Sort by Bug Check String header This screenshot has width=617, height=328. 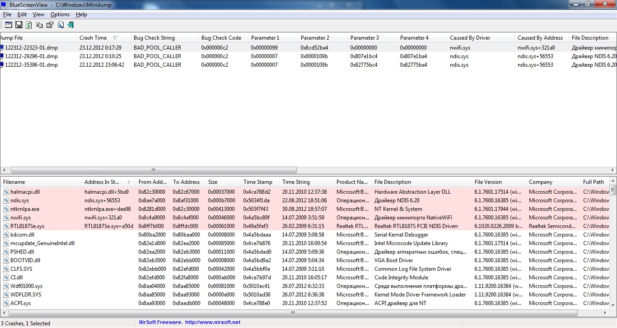click(x=154, y=38)
